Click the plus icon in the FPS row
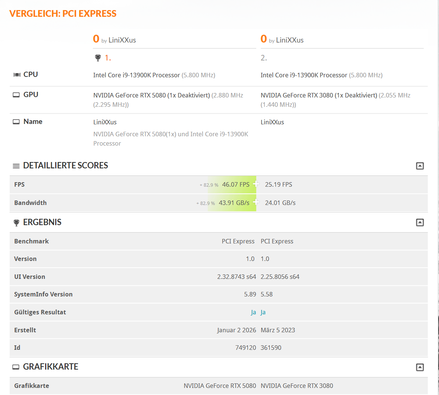 [x=255, y=184]
